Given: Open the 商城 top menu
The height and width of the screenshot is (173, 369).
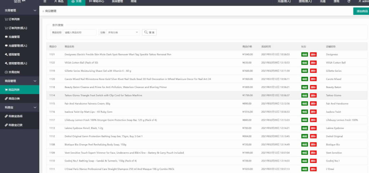Looking at the screenshot, I should point(133,1).
